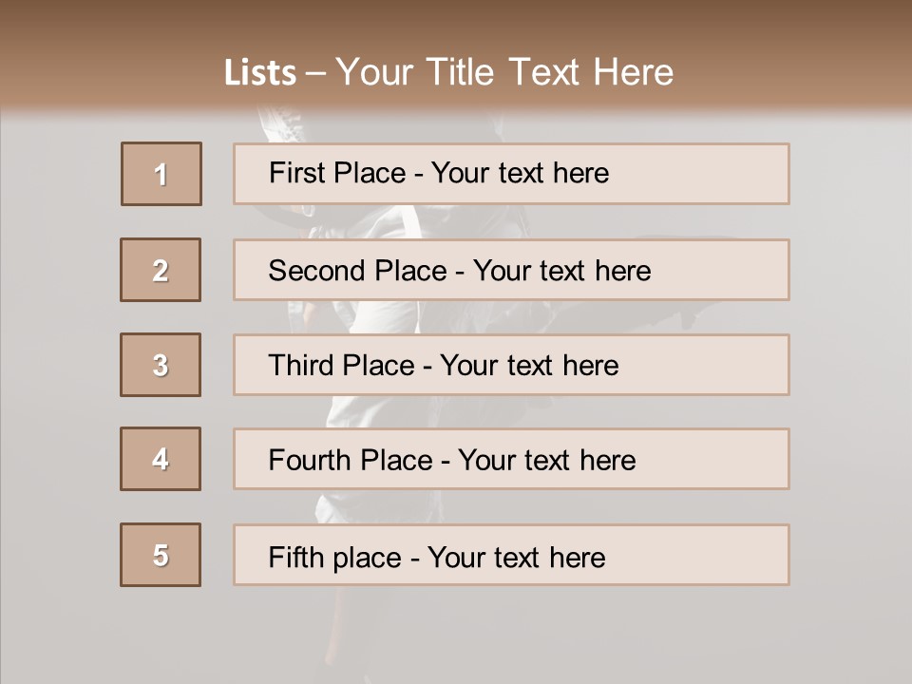Click the bold 'Lists' word in title

coord(260,73)
